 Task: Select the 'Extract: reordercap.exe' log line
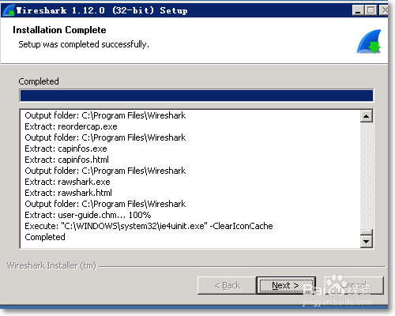pos(71,126)
